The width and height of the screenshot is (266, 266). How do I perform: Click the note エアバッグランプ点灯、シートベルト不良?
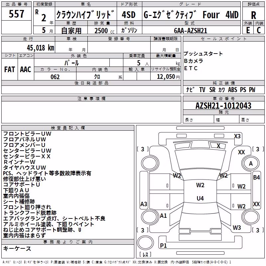point(54,218)
